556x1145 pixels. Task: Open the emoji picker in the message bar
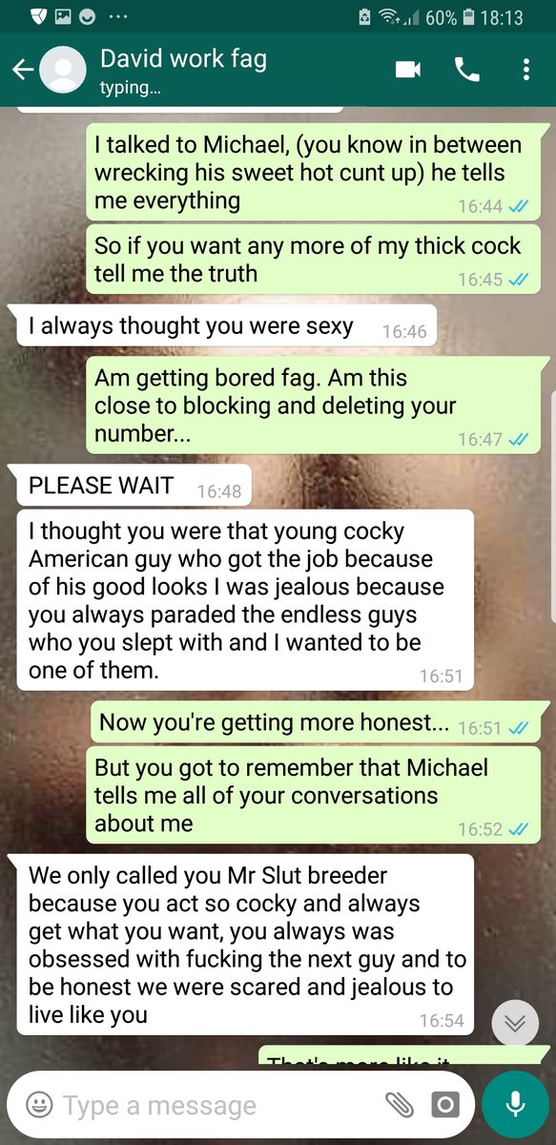click(x=39, y=1105)
